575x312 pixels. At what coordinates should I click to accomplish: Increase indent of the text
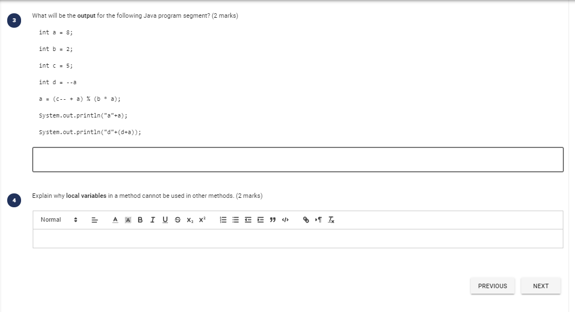tap(261, 220)
